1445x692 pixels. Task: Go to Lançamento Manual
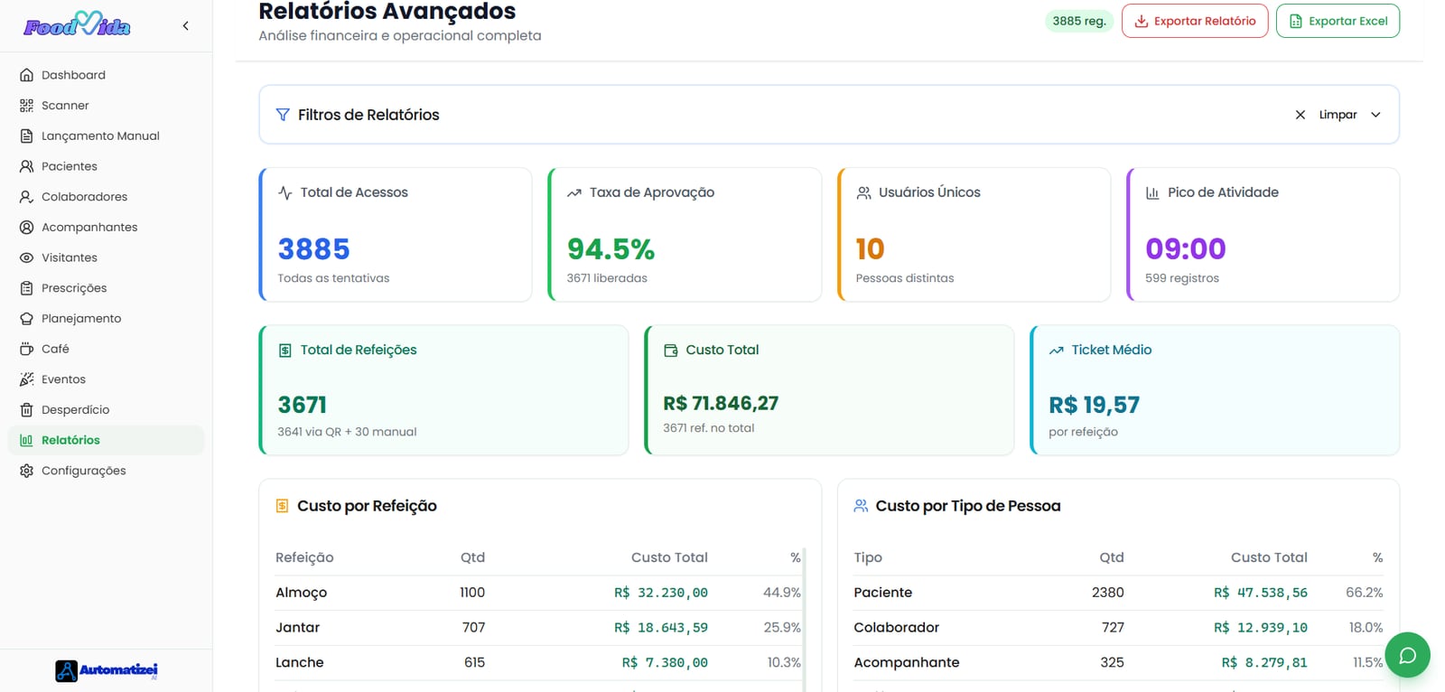(x=107, y=136)
